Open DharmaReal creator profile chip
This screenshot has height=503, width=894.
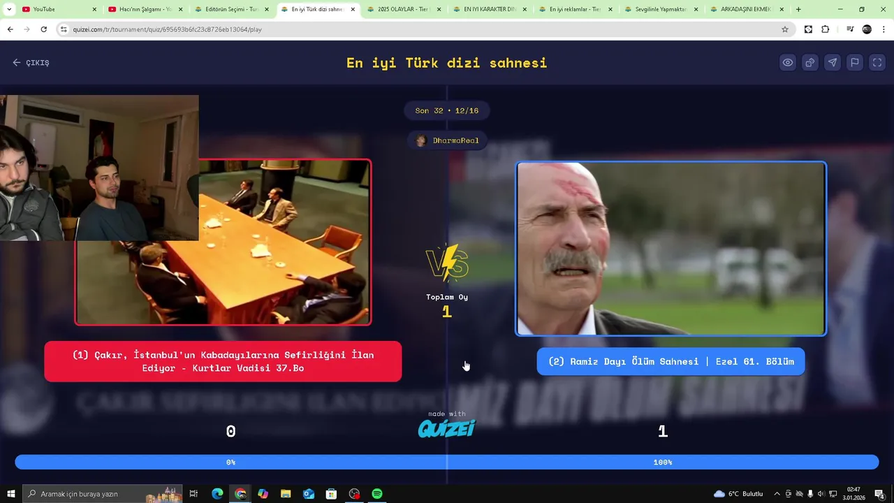click(x=447, y=140)
